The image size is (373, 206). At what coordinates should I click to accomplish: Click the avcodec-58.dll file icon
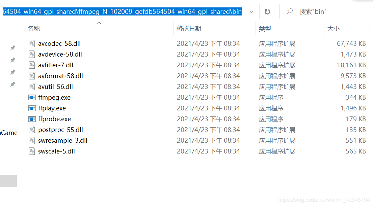pos(32,43)
